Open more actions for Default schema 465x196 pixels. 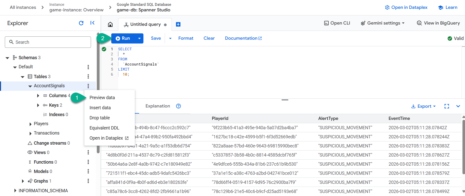88,67
